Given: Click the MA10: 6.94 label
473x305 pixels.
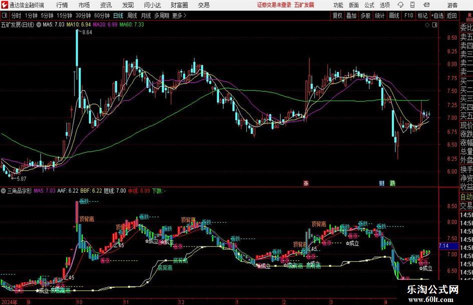Looking at the screenshot, I should (x=79, y=25).
